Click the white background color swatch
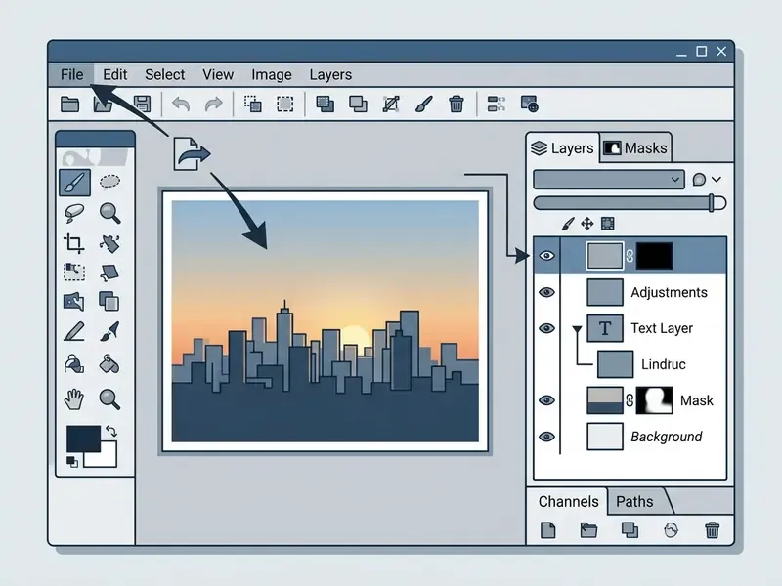The height and width of the screenshot is (586, 782). click(x=109, y=458)
